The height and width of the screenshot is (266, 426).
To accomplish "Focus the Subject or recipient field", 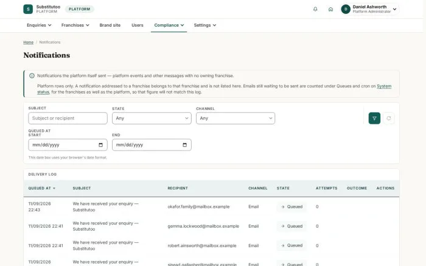I will click(x=68, y=118).
